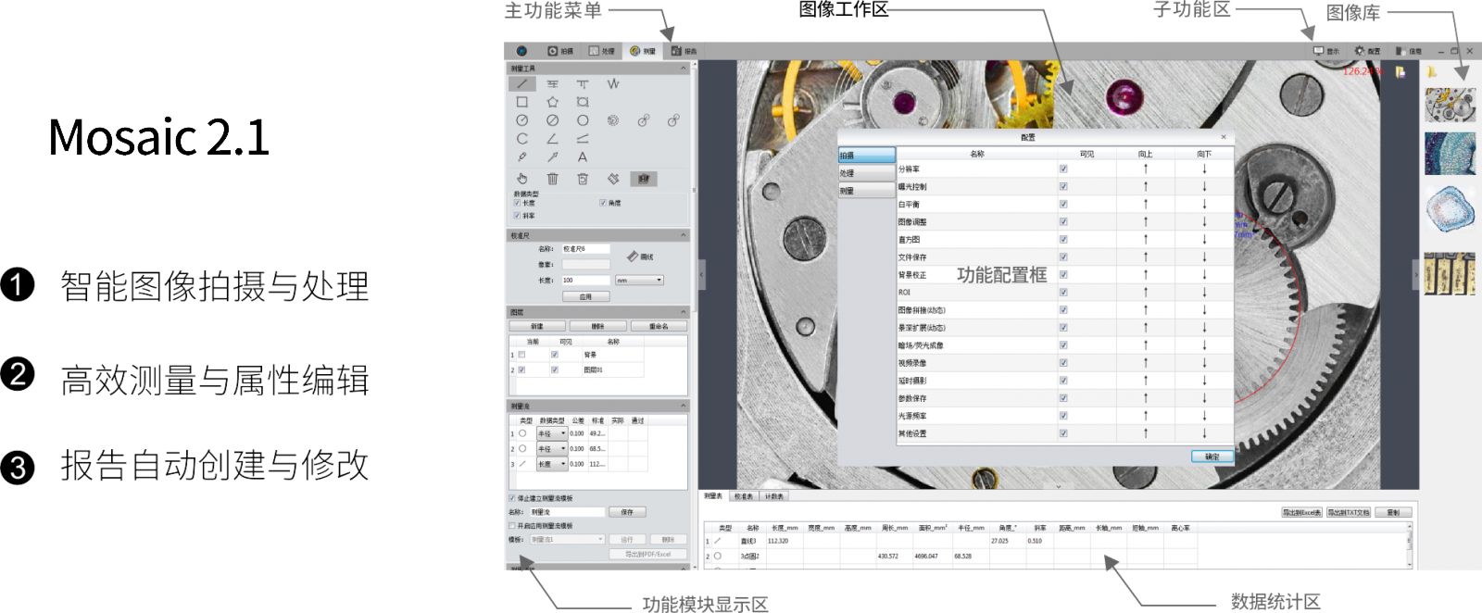The image size is (1482, 613).
Task: Move 曝光控制 row up with arrow
Action: (1146, 186)
